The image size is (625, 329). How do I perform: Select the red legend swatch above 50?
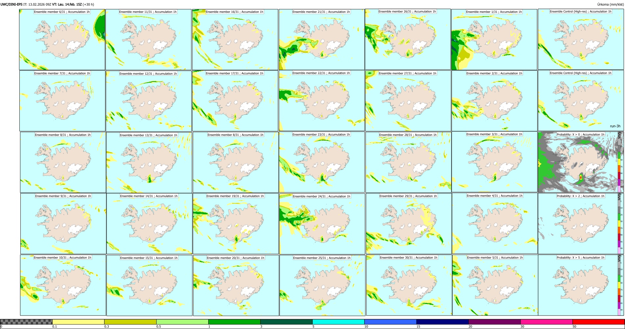(599, 322)
